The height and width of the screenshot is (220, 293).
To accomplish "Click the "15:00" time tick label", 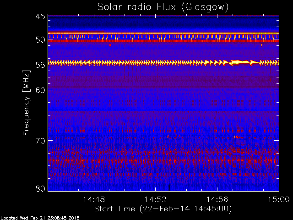I will point(279,199).
